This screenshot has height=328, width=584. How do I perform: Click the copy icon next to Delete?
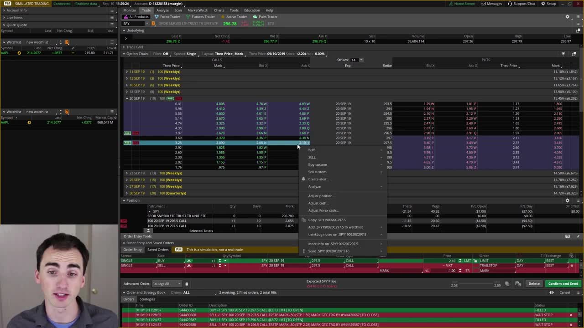(507, 284)
